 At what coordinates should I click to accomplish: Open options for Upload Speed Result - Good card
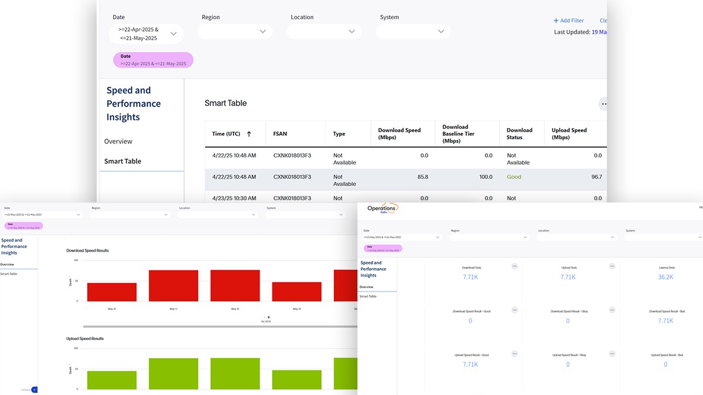[514, 354]
